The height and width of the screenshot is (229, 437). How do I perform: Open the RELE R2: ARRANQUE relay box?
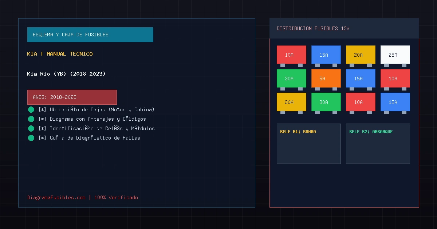(x=378, y=144)
